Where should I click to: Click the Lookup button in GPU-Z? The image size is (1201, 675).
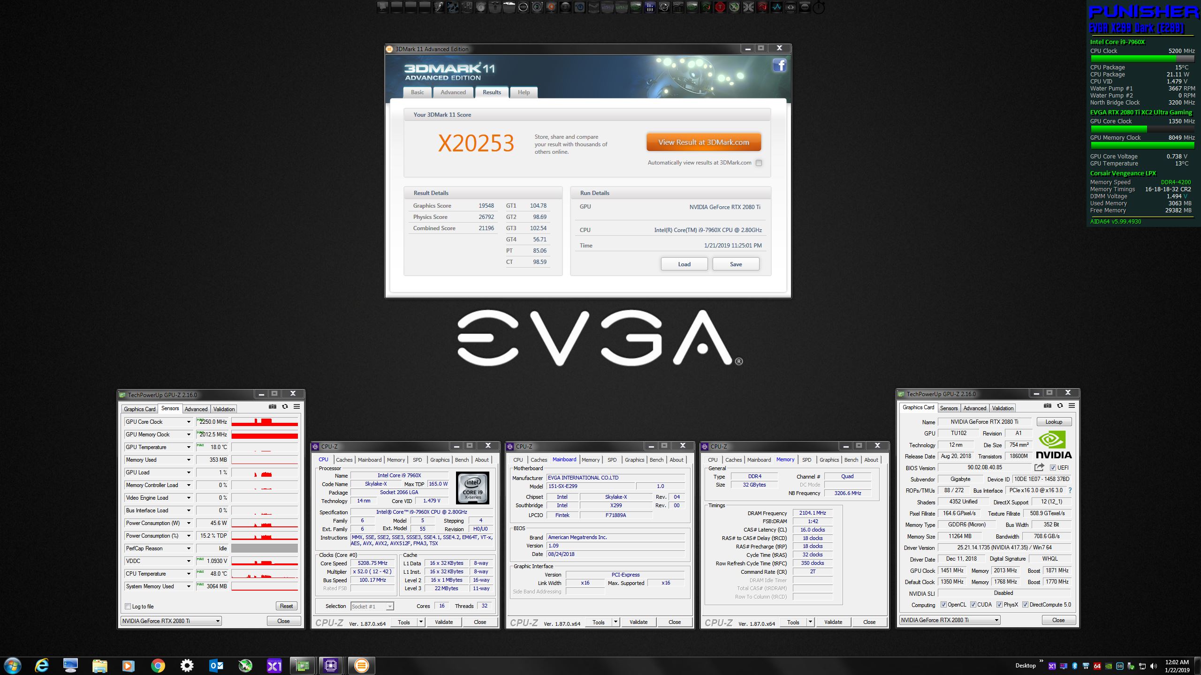[1054, 422]
